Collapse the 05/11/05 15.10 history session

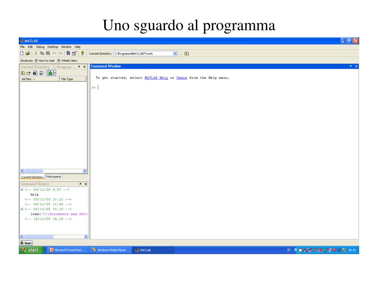click(x=22, y=209)
